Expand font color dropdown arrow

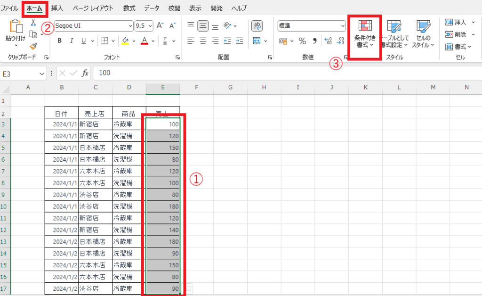click(153, 41)
